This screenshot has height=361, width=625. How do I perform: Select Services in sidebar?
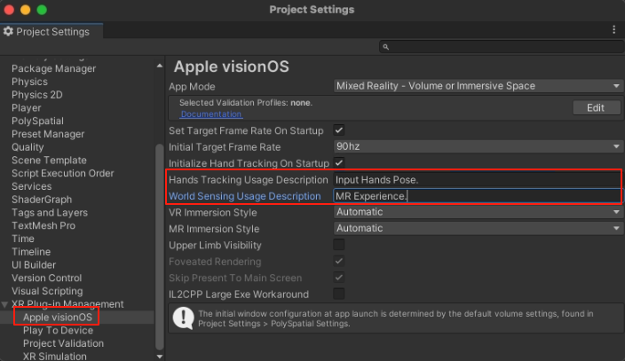(x=31, y=186)
